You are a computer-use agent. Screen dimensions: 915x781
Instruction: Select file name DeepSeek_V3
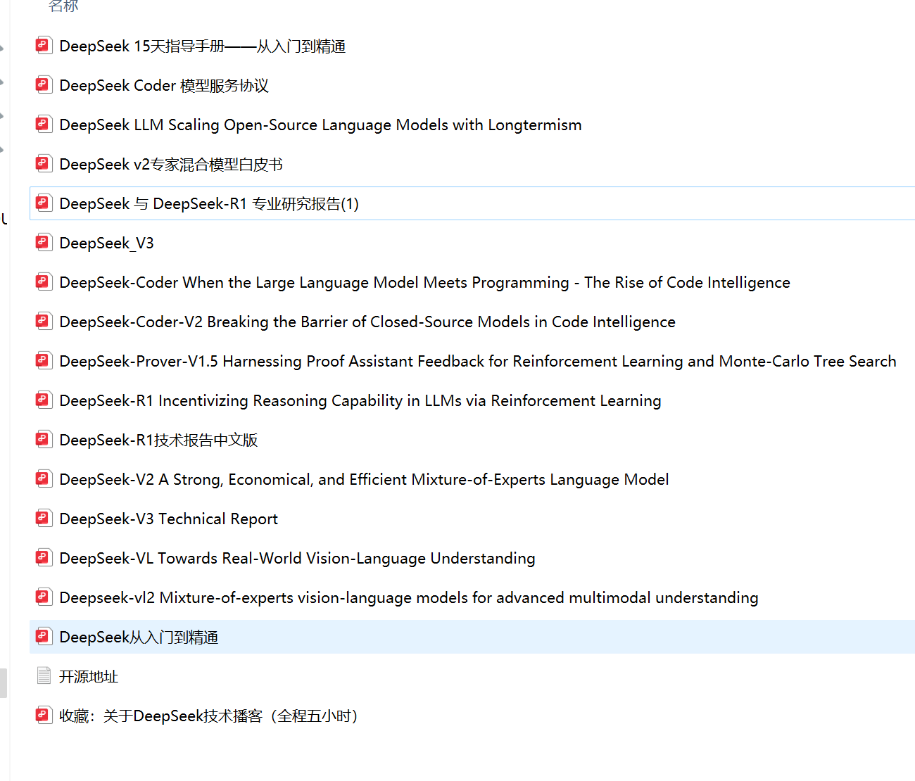coord(106,243)
